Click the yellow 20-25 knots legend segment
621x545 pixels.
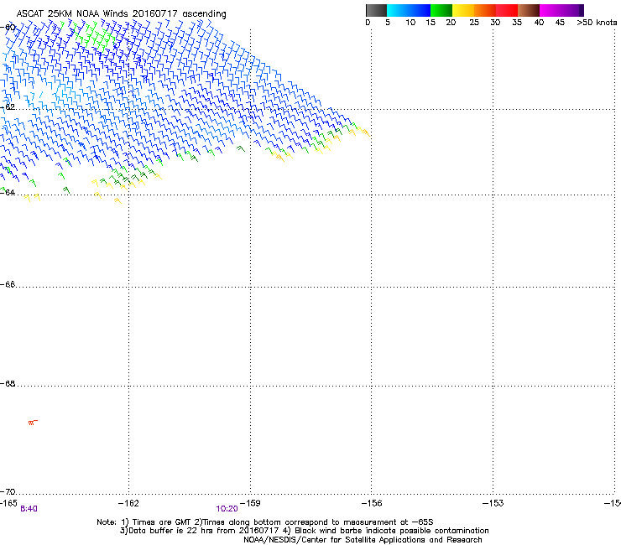pos(463,10)
